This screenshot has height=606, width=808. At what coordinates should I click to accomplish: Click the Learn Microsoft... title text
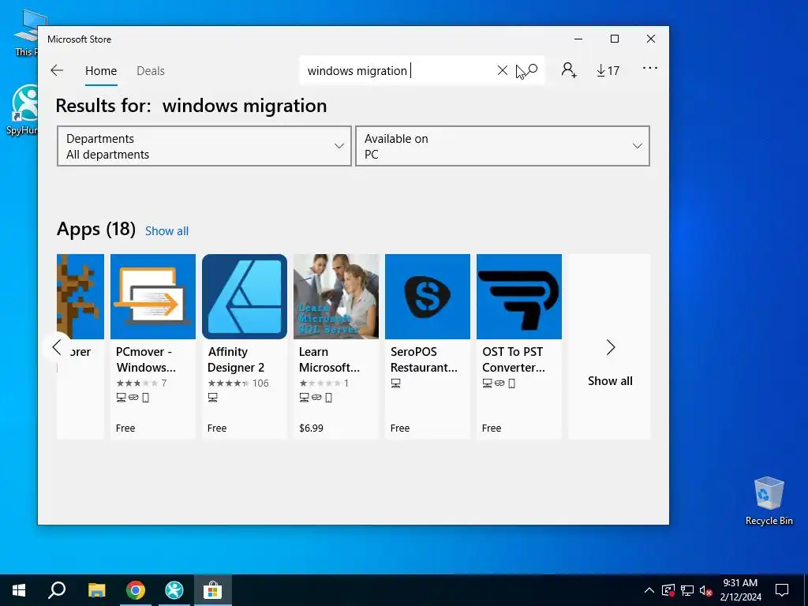[x=329, y=360]
